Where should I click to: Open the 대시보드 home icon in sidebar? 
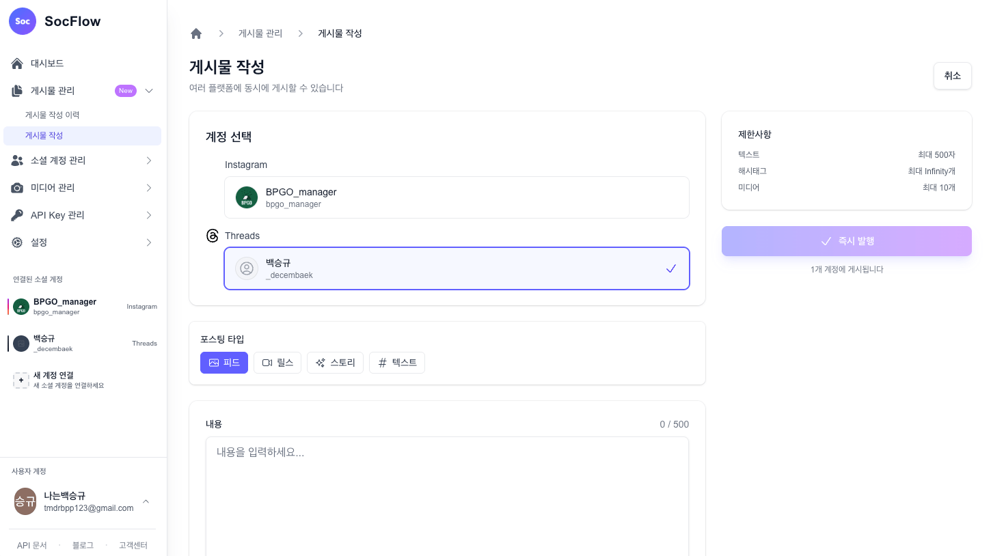coord(17,64)
